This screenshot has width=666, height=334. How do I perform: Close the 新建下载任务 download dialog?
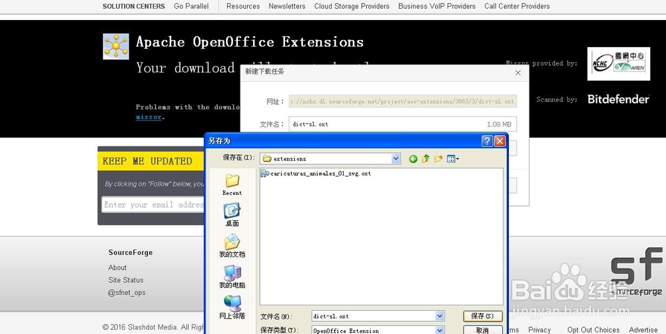click(x=517, y=73)
